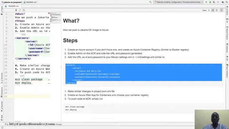Click 'Make similar changes in project pom.xml' step

tap(91, 91)
